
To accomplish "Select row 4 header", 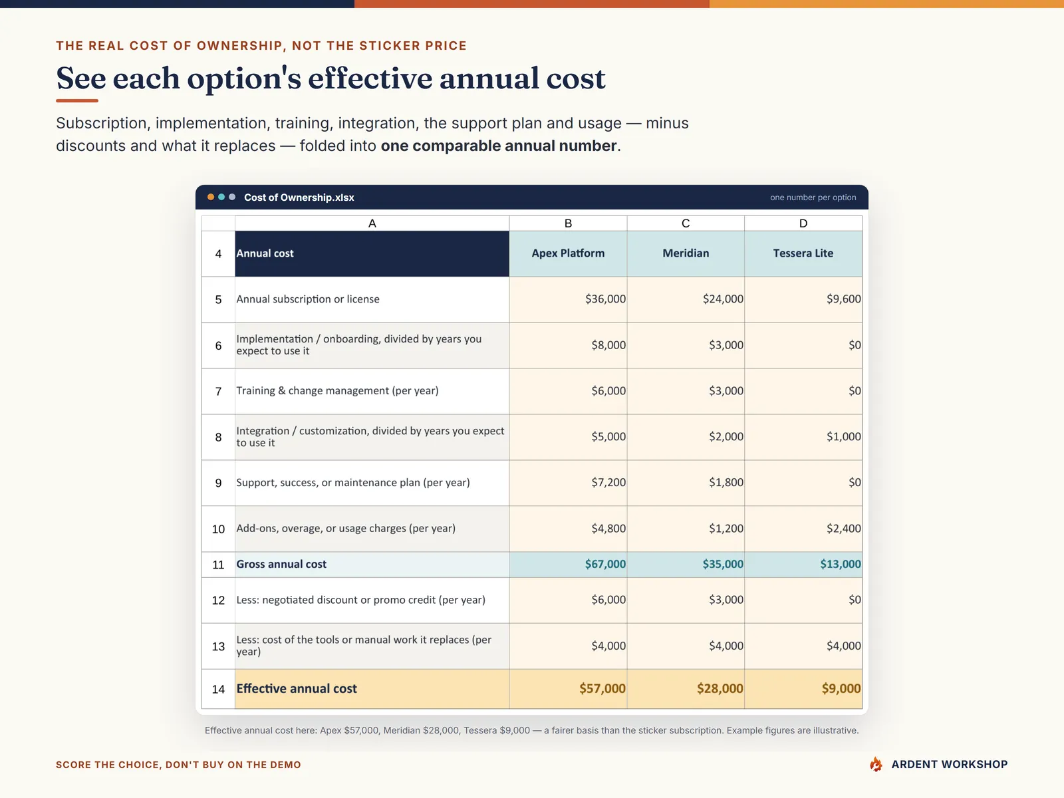I will [218, 253].
